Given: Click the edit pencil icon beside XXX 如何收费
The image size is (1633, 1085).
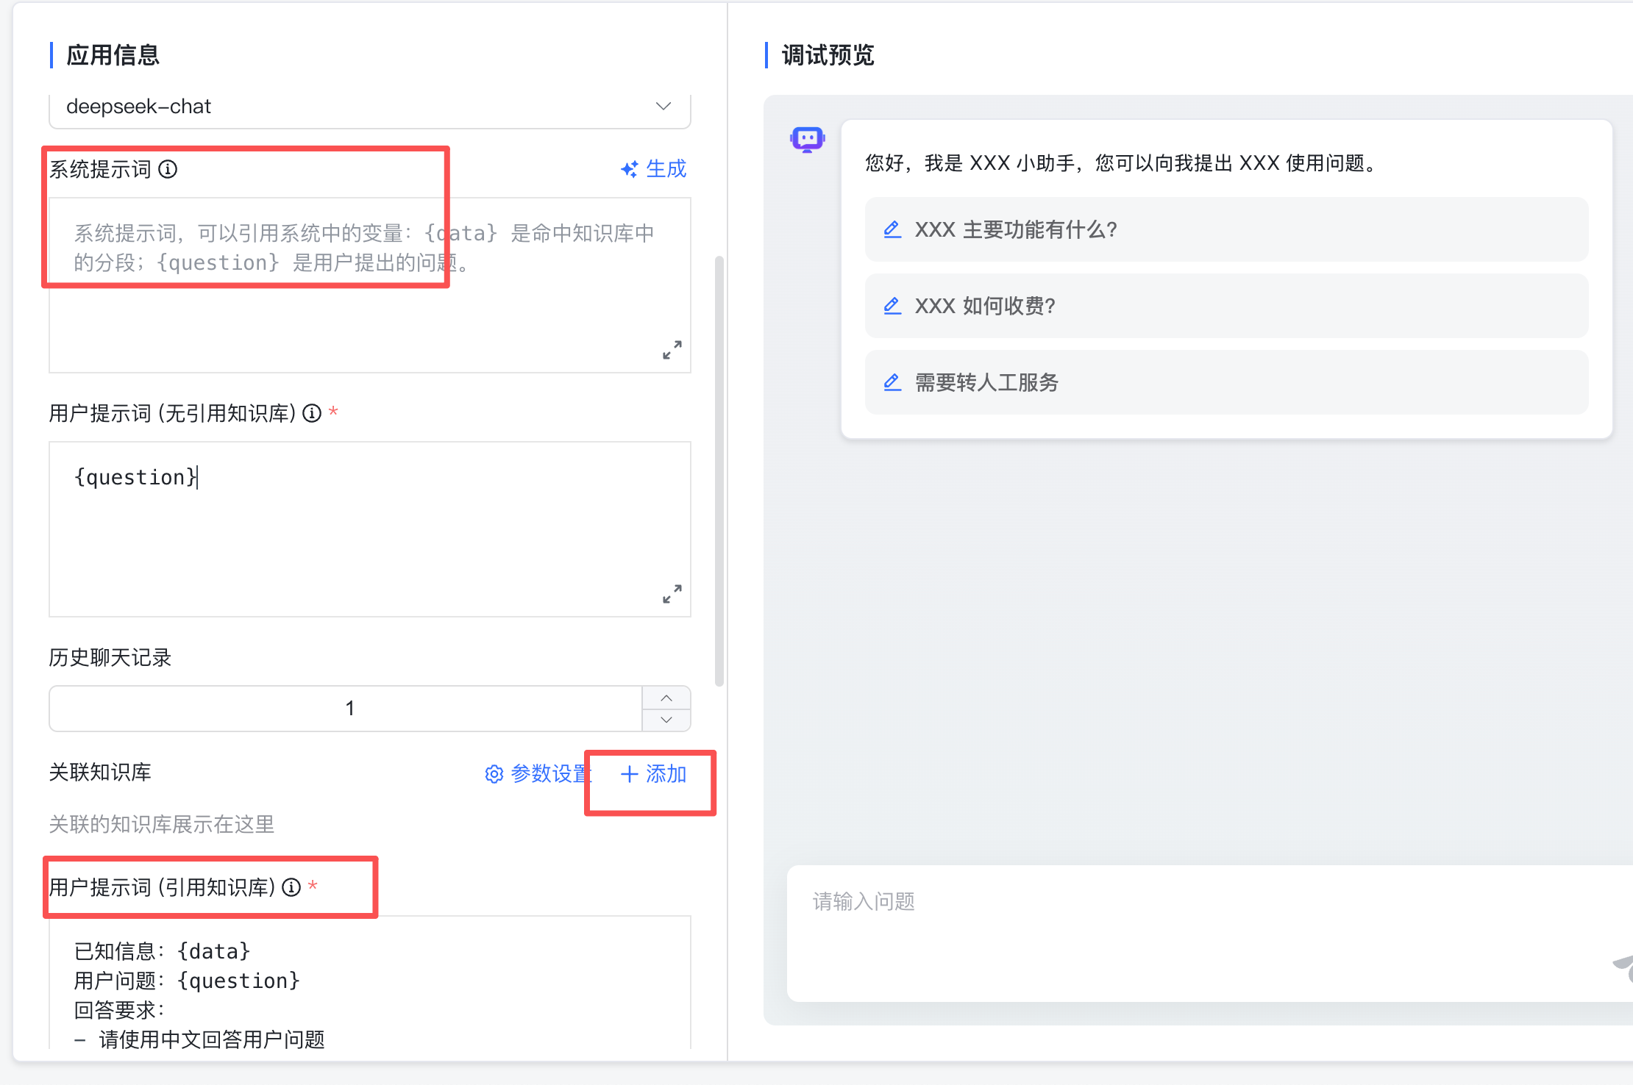Looking at the screenshot, I should click(892, 306).
